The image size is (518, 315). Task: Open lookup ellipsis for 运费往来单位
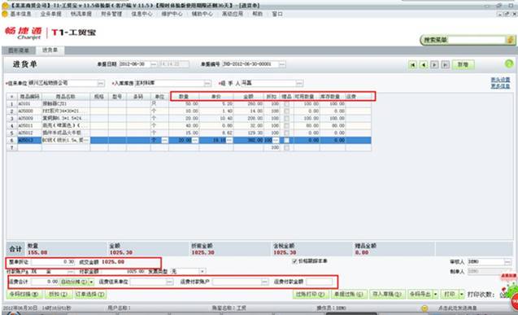click(x=169, y=282)
